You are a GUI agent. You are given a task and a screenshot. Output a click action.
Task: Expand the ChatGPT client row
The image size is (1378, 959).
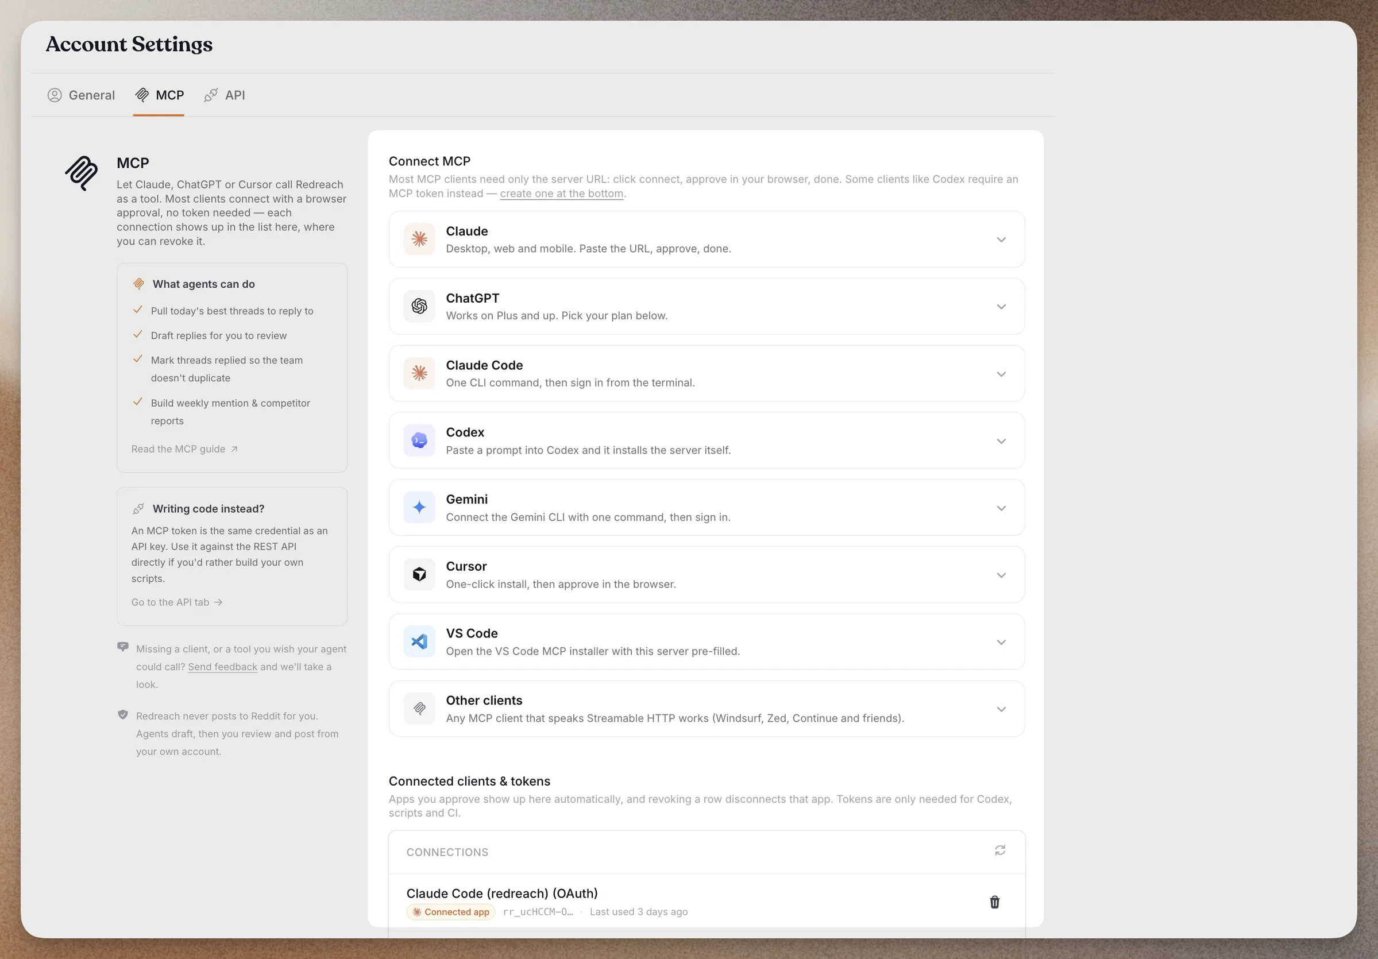click(707, 306)
